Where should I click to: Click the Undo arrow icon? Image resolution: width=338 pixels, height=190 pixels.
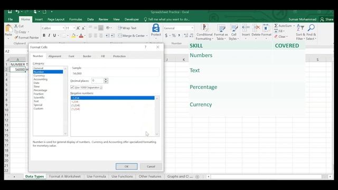(x=17, y=12)
